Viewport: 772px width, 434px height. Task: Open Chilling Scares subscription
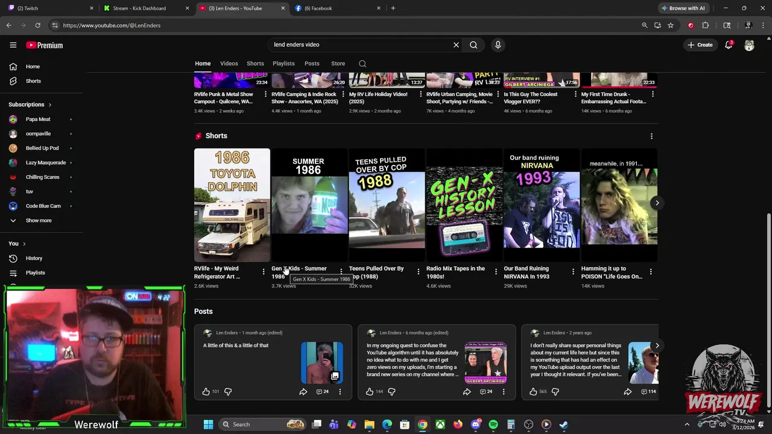[42, 177]
